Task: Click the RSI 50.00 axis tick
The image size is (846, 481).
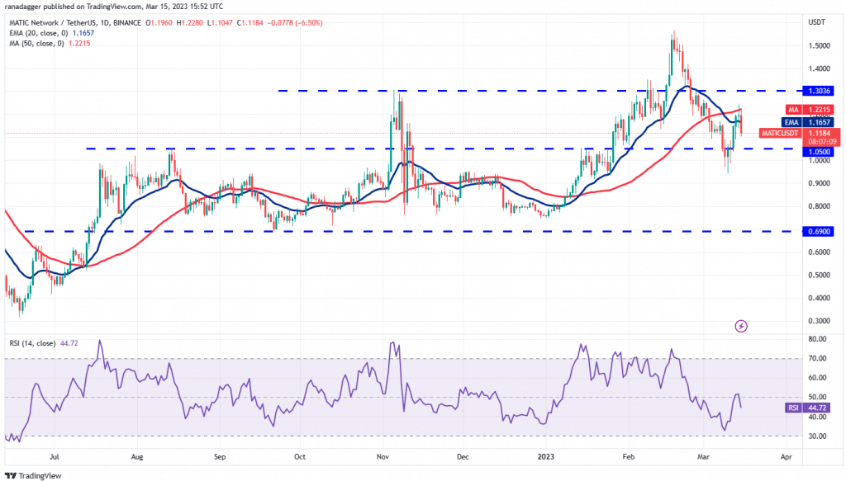Action: coord(817,398)
